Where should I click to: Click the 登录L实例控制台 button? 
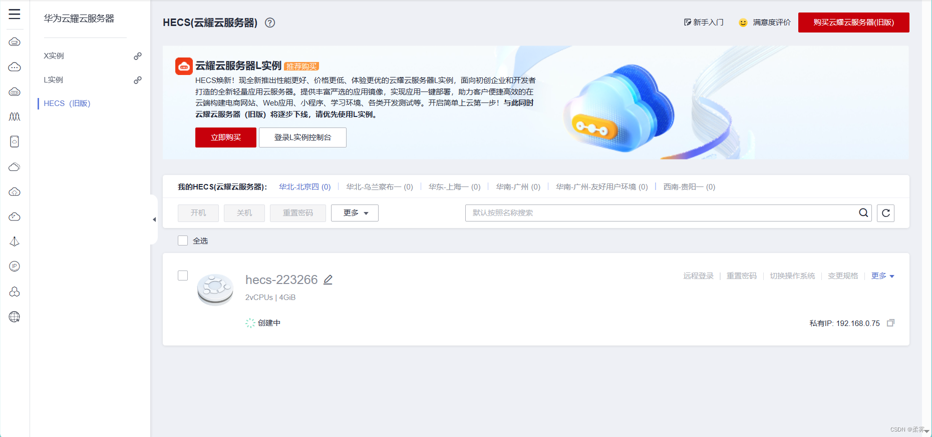click(302, 137)
